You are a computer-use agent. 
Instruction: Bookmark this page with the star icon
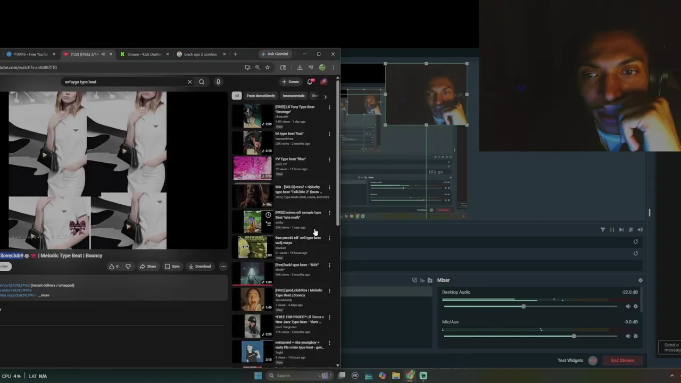point(268,68)
